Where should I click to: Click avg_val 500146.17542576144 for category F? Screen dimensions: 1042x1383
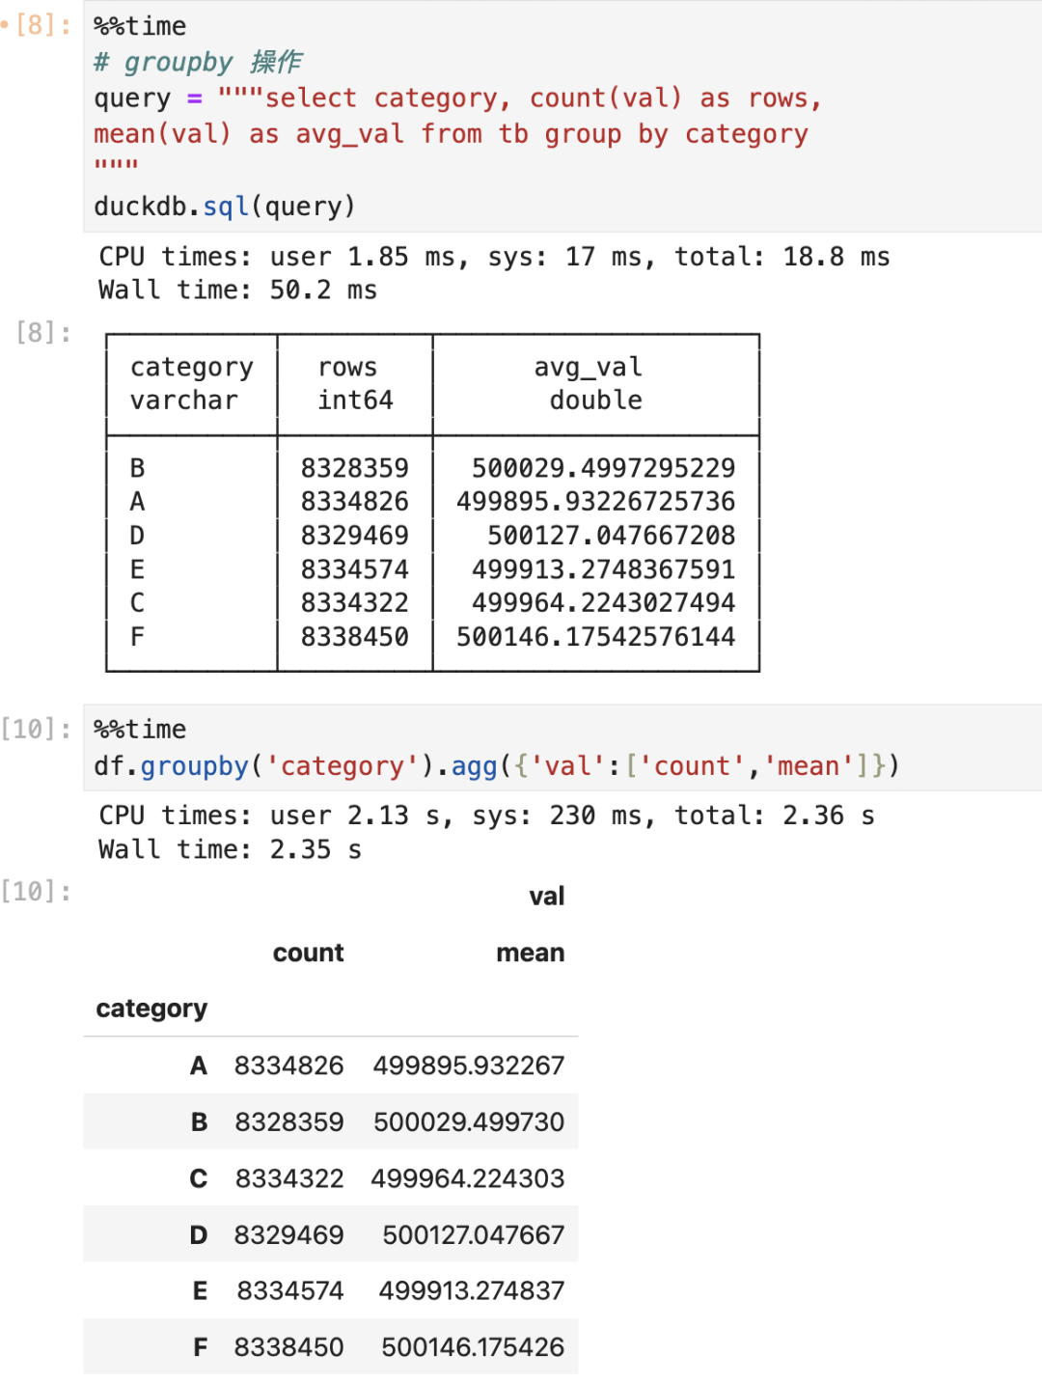[595, 637]
